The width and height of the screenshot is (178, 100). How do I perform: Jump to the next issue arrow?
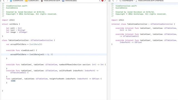point(105,1)
